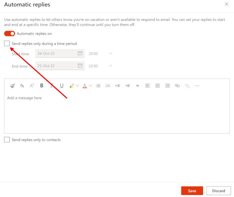
Task: Open the start time hour dropdown
Action: point(111,53)
